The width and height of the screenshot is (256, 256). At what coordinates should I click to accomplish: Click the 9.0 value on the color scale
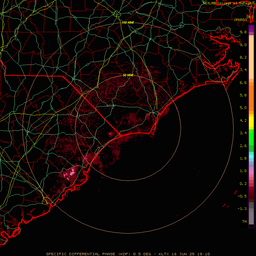[x=243, y=45]
